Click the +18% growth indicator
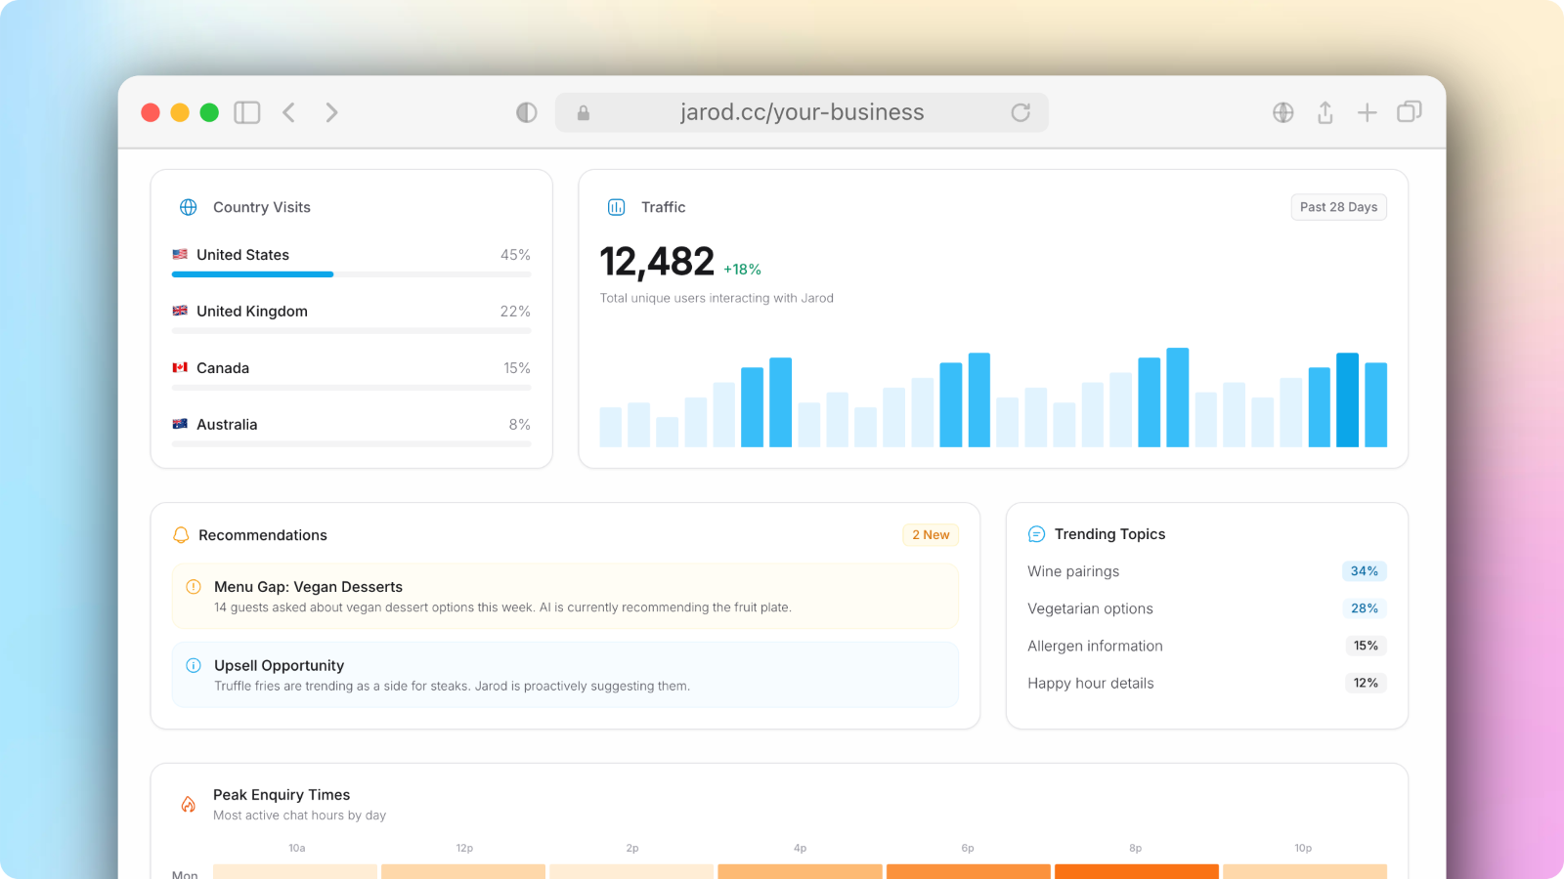1564x879 pixels. 742,270
